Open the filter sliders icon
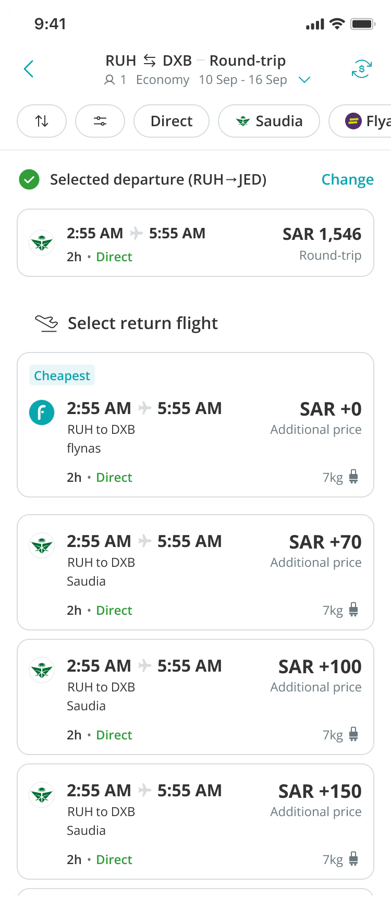 click(100, 121)
